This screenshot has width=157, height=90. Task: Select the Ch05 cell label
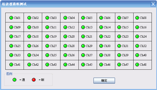(89, 18)
